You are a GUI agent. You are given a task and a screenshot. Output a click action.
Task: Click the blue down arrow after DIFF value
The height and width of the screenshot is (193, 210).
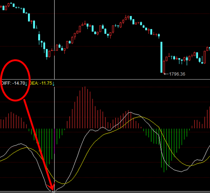[26, 84]
